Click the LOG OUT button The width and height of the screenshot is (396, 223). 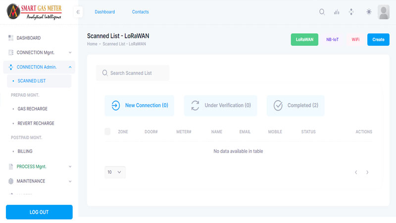pos(39,212)
